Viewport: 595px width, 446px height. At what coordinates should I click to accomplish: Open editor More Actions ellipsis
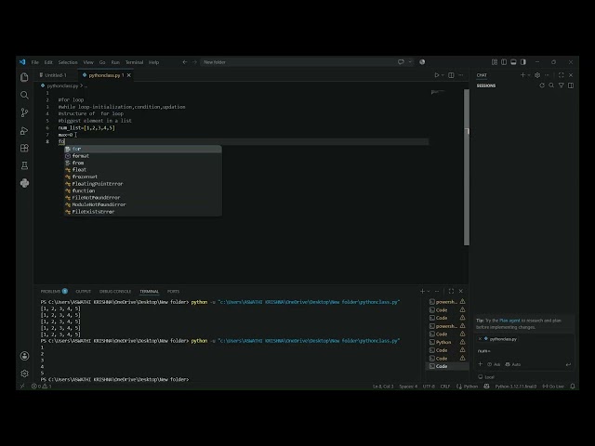click(461, 75)
